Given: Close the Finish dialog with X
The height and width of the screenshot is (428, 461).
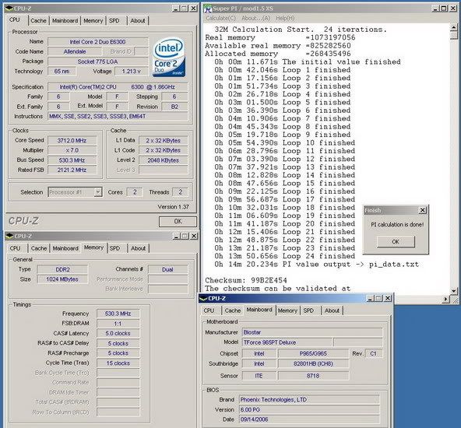Looking at the screenshot, I should 423,210.
